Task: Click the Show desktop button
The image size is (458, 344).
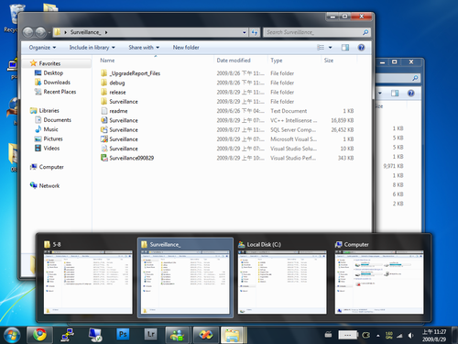Action: (x=454, y=335)
